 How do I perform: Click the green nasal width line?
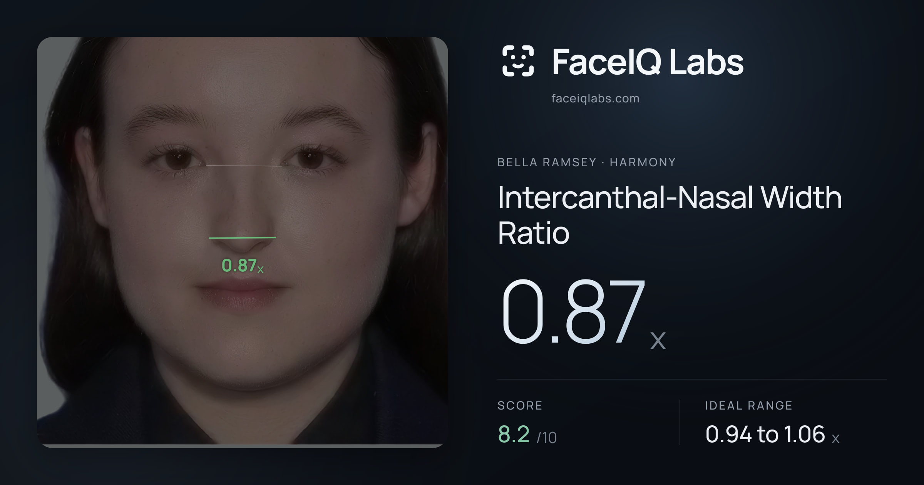243,237
